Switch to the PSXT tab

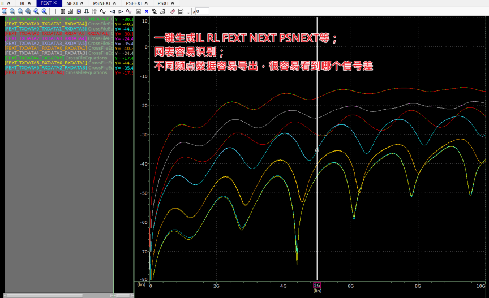(x=163, y=3)
